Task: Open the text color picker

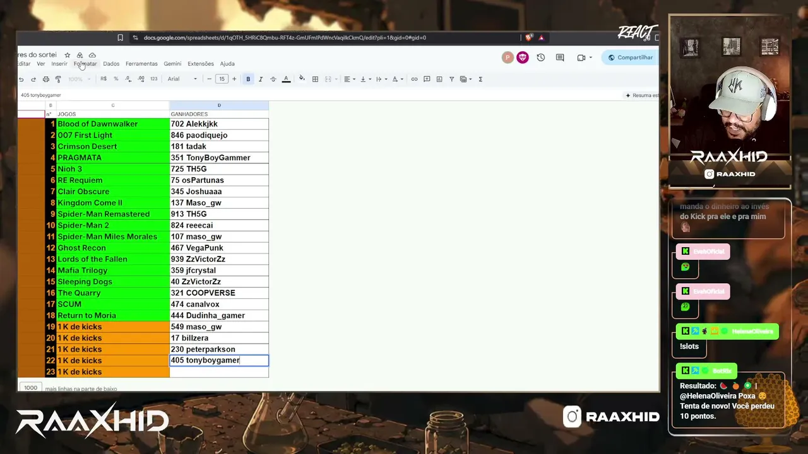Action: pyautogui.click(x=286, y=79)
